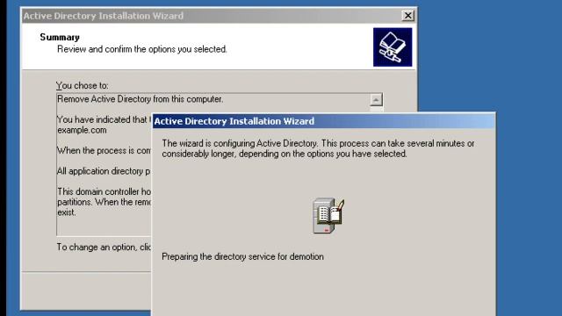Click 'This domain controller' paragraph in summary

pyautogui.click(x=104, y=202)
